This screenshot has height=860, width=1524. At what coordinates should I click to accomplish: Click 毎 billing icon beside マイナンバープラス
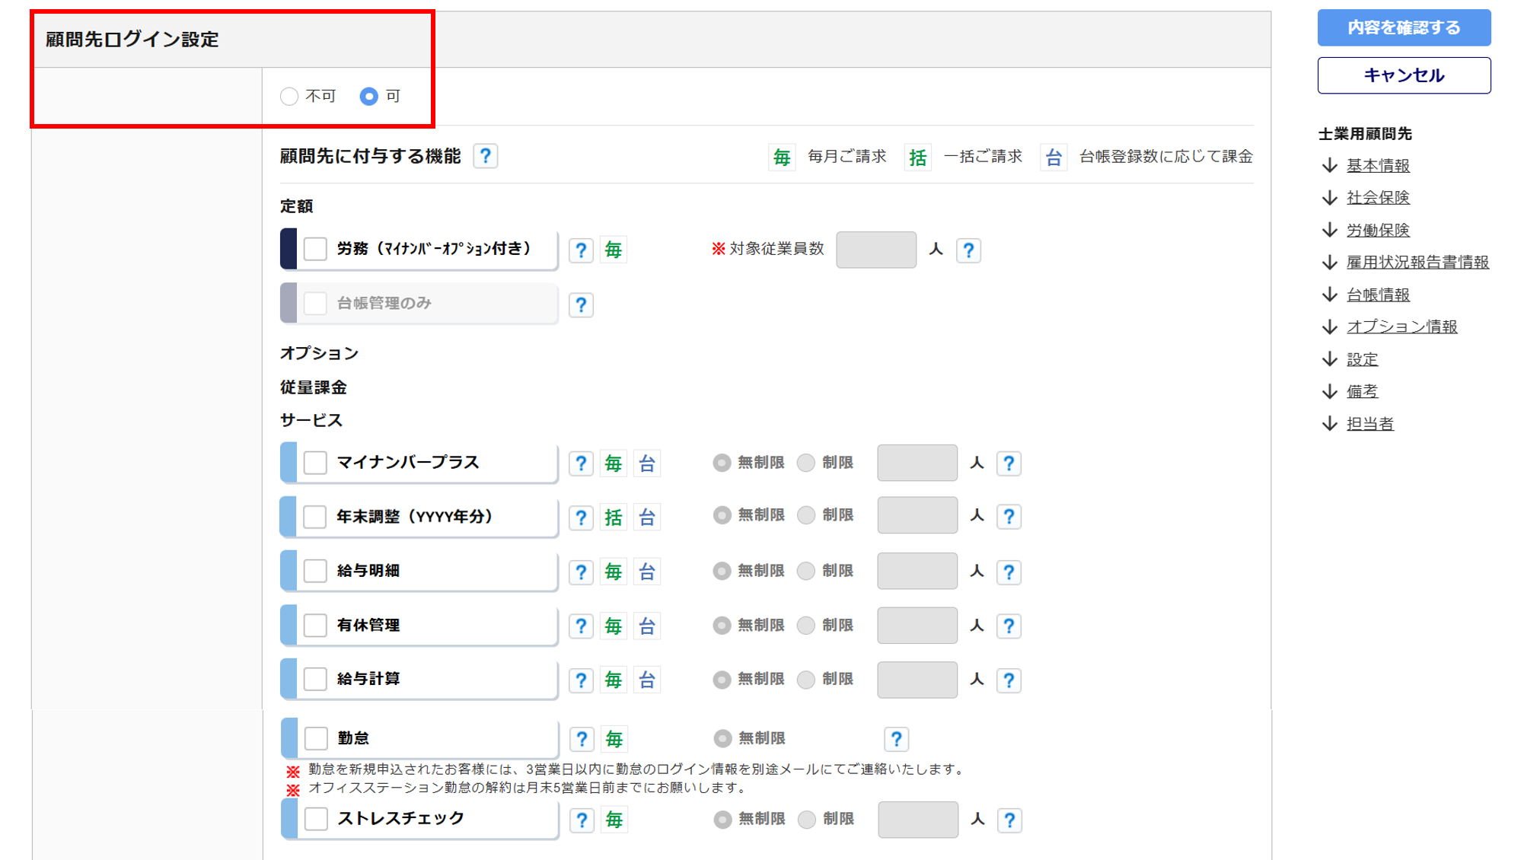click(614, 463)
